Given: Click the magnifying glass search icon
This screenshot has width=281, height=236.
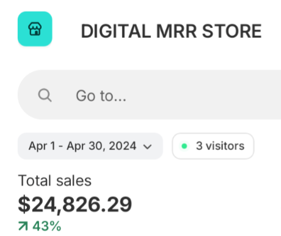Looking at the screenshot, I should pyautogui.click(x=45, y=95).
